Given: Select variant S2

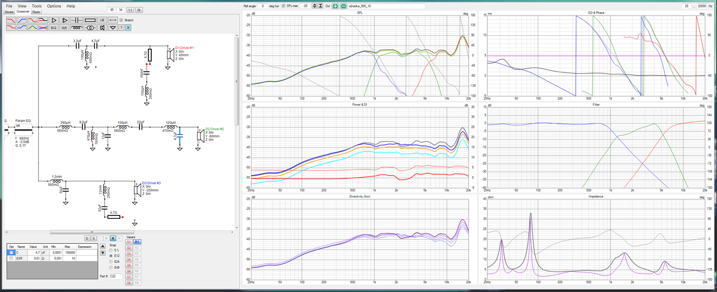Looking at the screenshot, I should coord(128,248).
